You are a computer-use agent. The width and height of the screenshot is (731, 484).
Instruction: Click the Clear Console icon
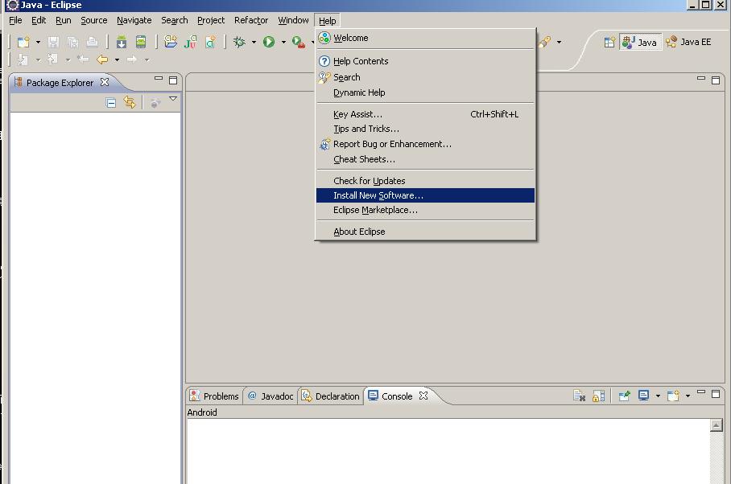579,396
